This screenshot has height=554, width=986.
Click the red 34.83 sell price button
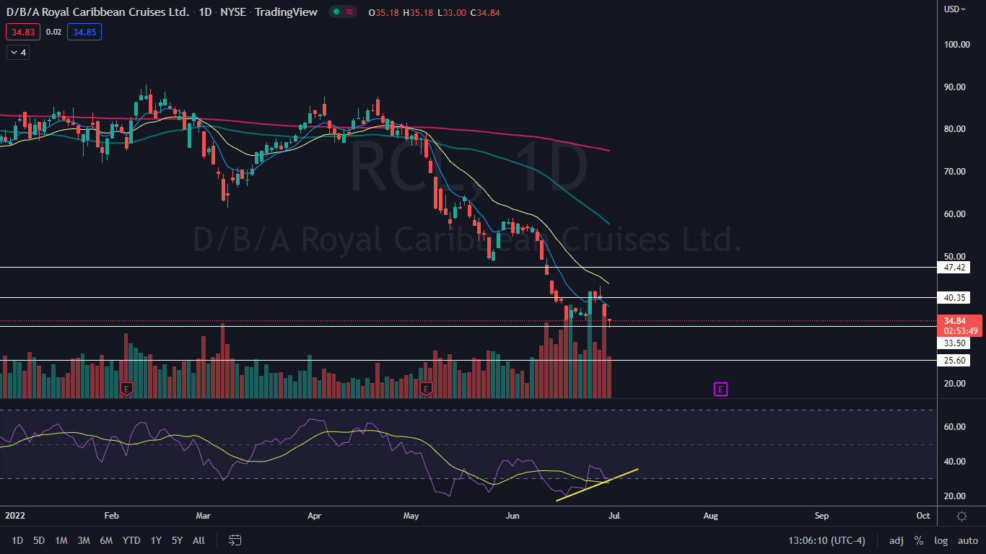23,32
